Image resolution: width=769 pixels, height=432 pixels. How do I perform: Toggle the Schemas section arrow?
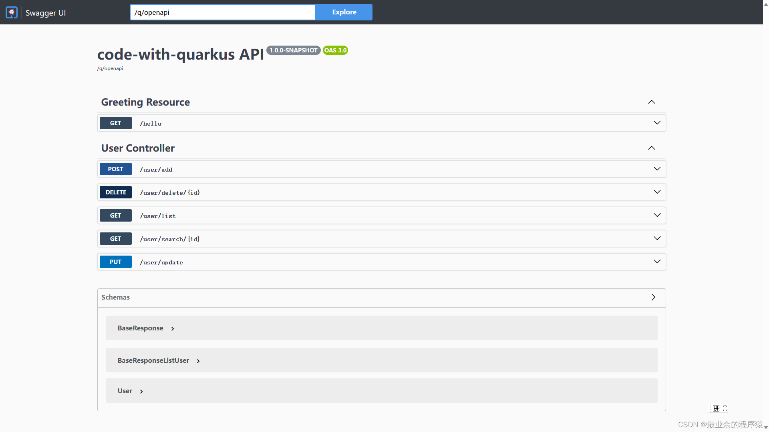pyautogui.click(x=653, y=297)
